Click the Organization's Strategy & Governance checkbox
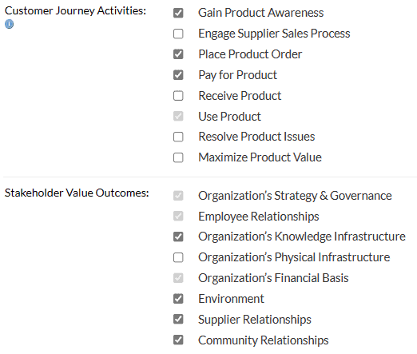Image resolution: width=417 pixels, height=354 pixels. [x=178, y=196]
